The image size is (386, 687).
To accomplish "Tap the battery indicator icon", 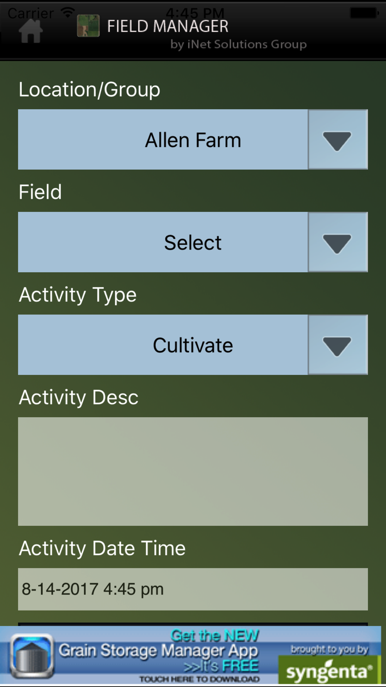I will pos(364,13).
